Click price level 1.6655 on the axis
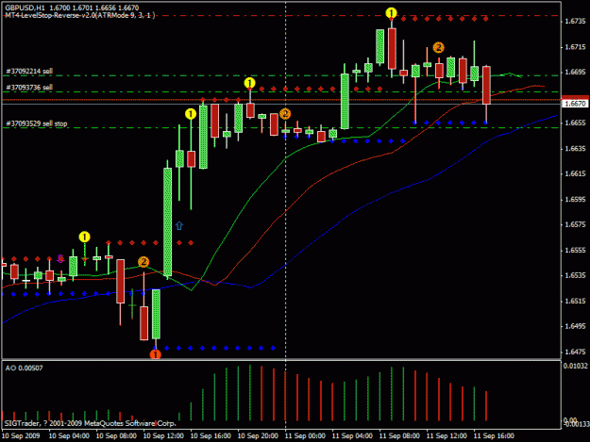 pyautogui.click(x=576, y=123)
